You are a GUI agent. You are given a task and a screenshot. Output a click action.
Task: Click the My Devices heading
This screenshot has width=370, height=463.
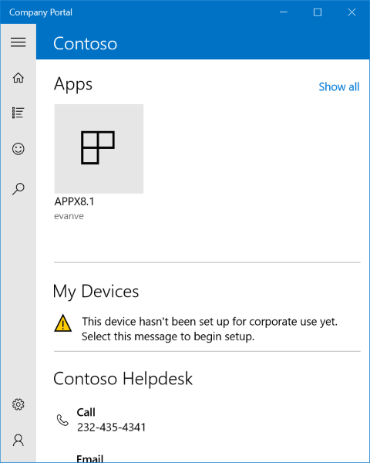pos(96,292)
